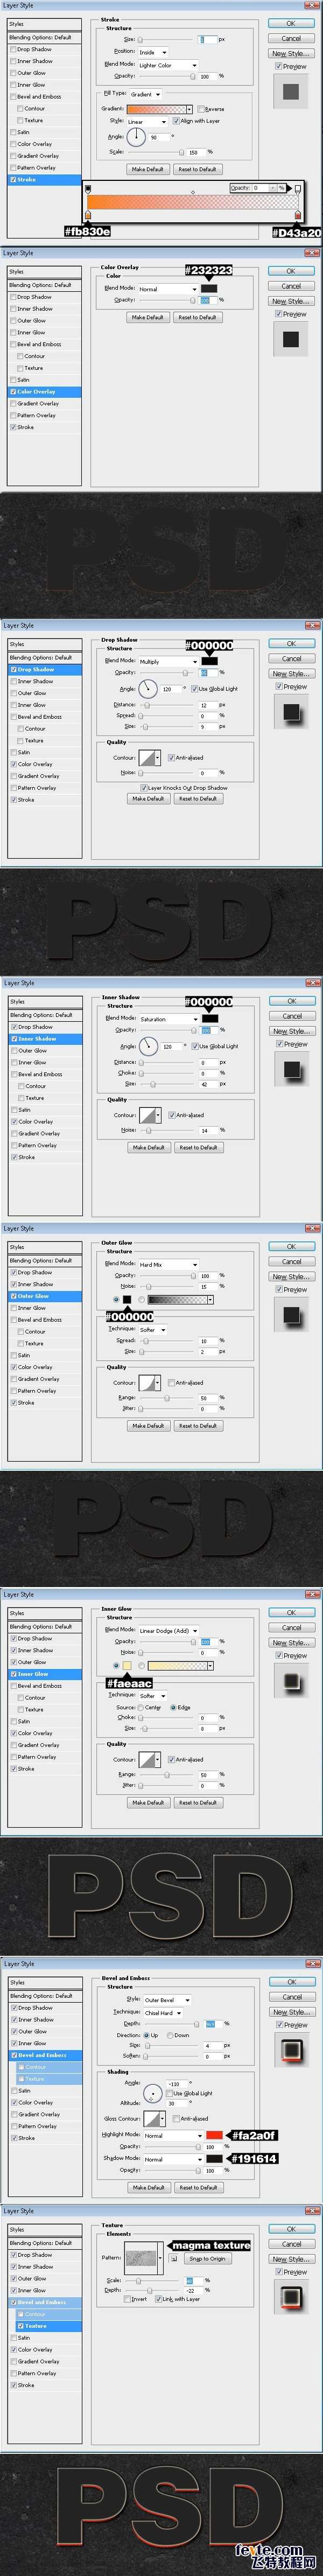Open the Position dropdown showing Inside
Screen dimensions: 323x2576
point(153,52)
